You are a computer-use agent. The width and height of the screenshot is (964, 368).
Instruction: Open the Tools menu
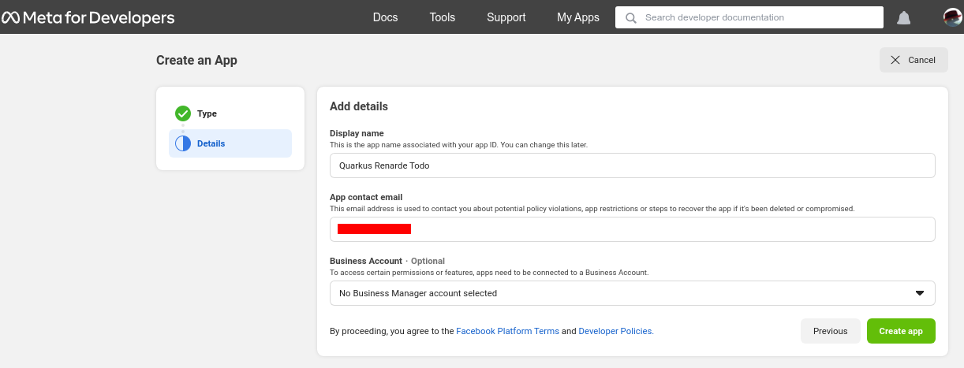click(442, 17)
